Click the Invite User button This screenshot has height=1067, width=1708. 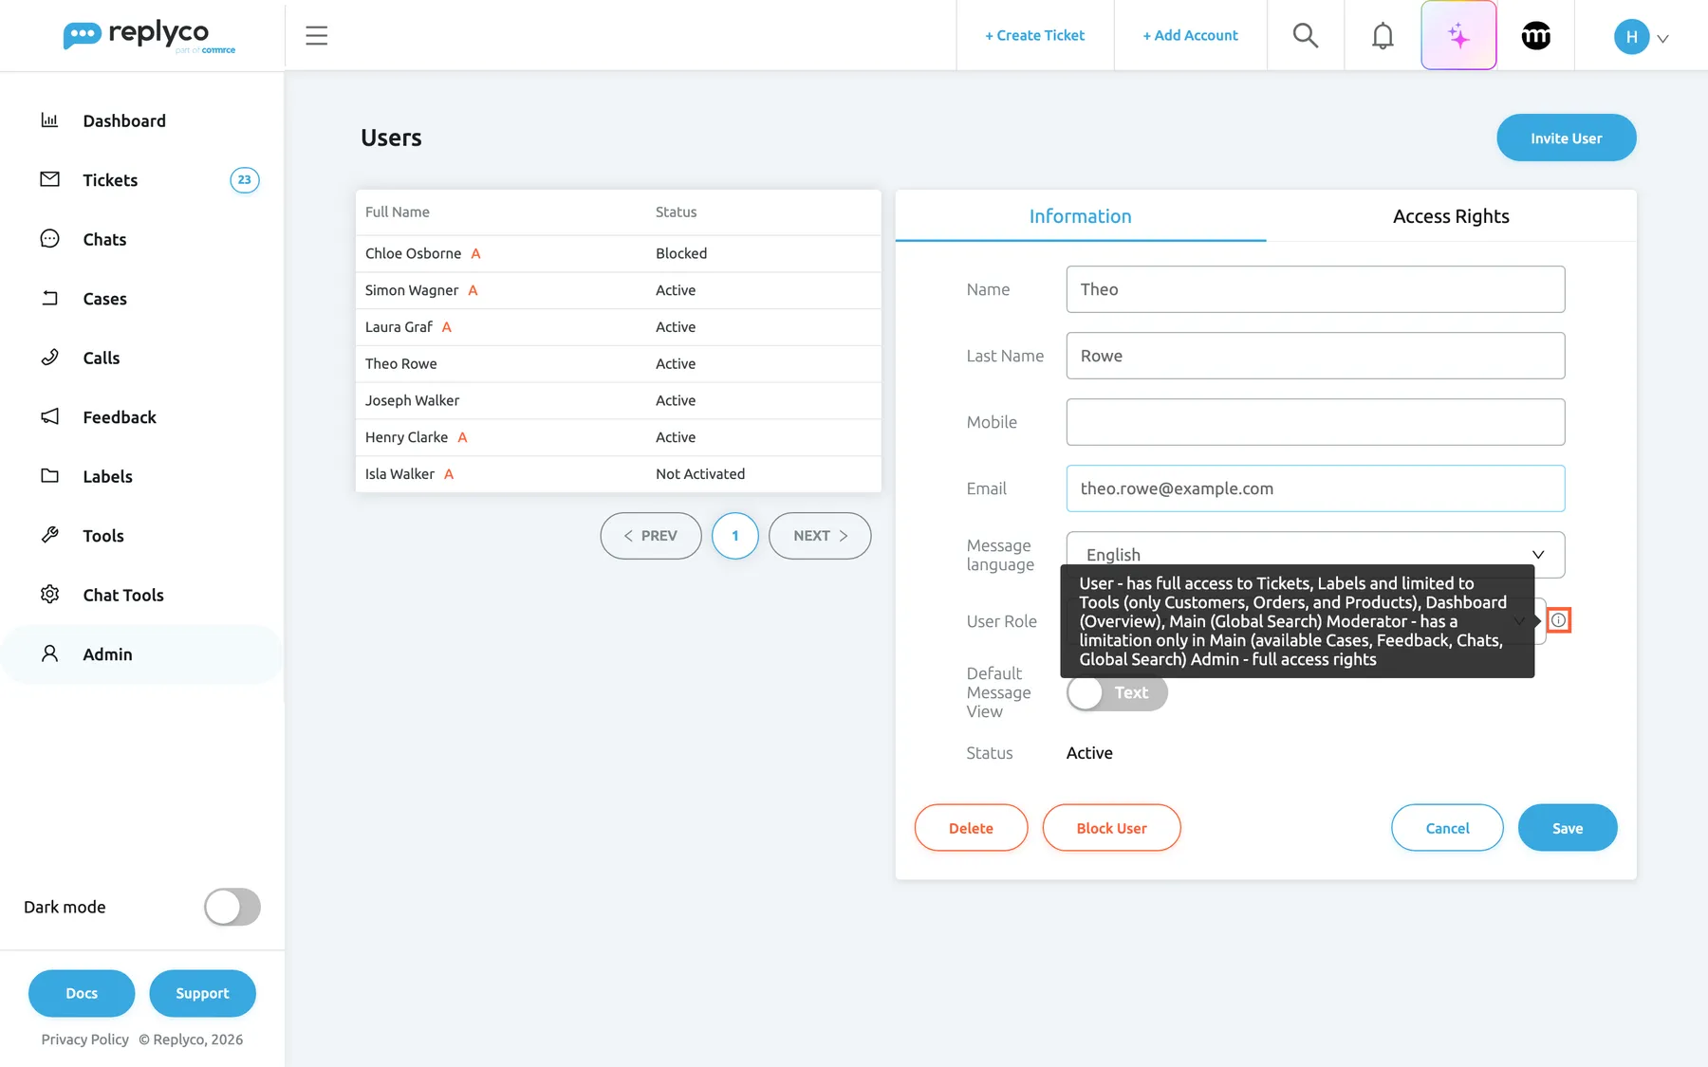(1566, 138)
